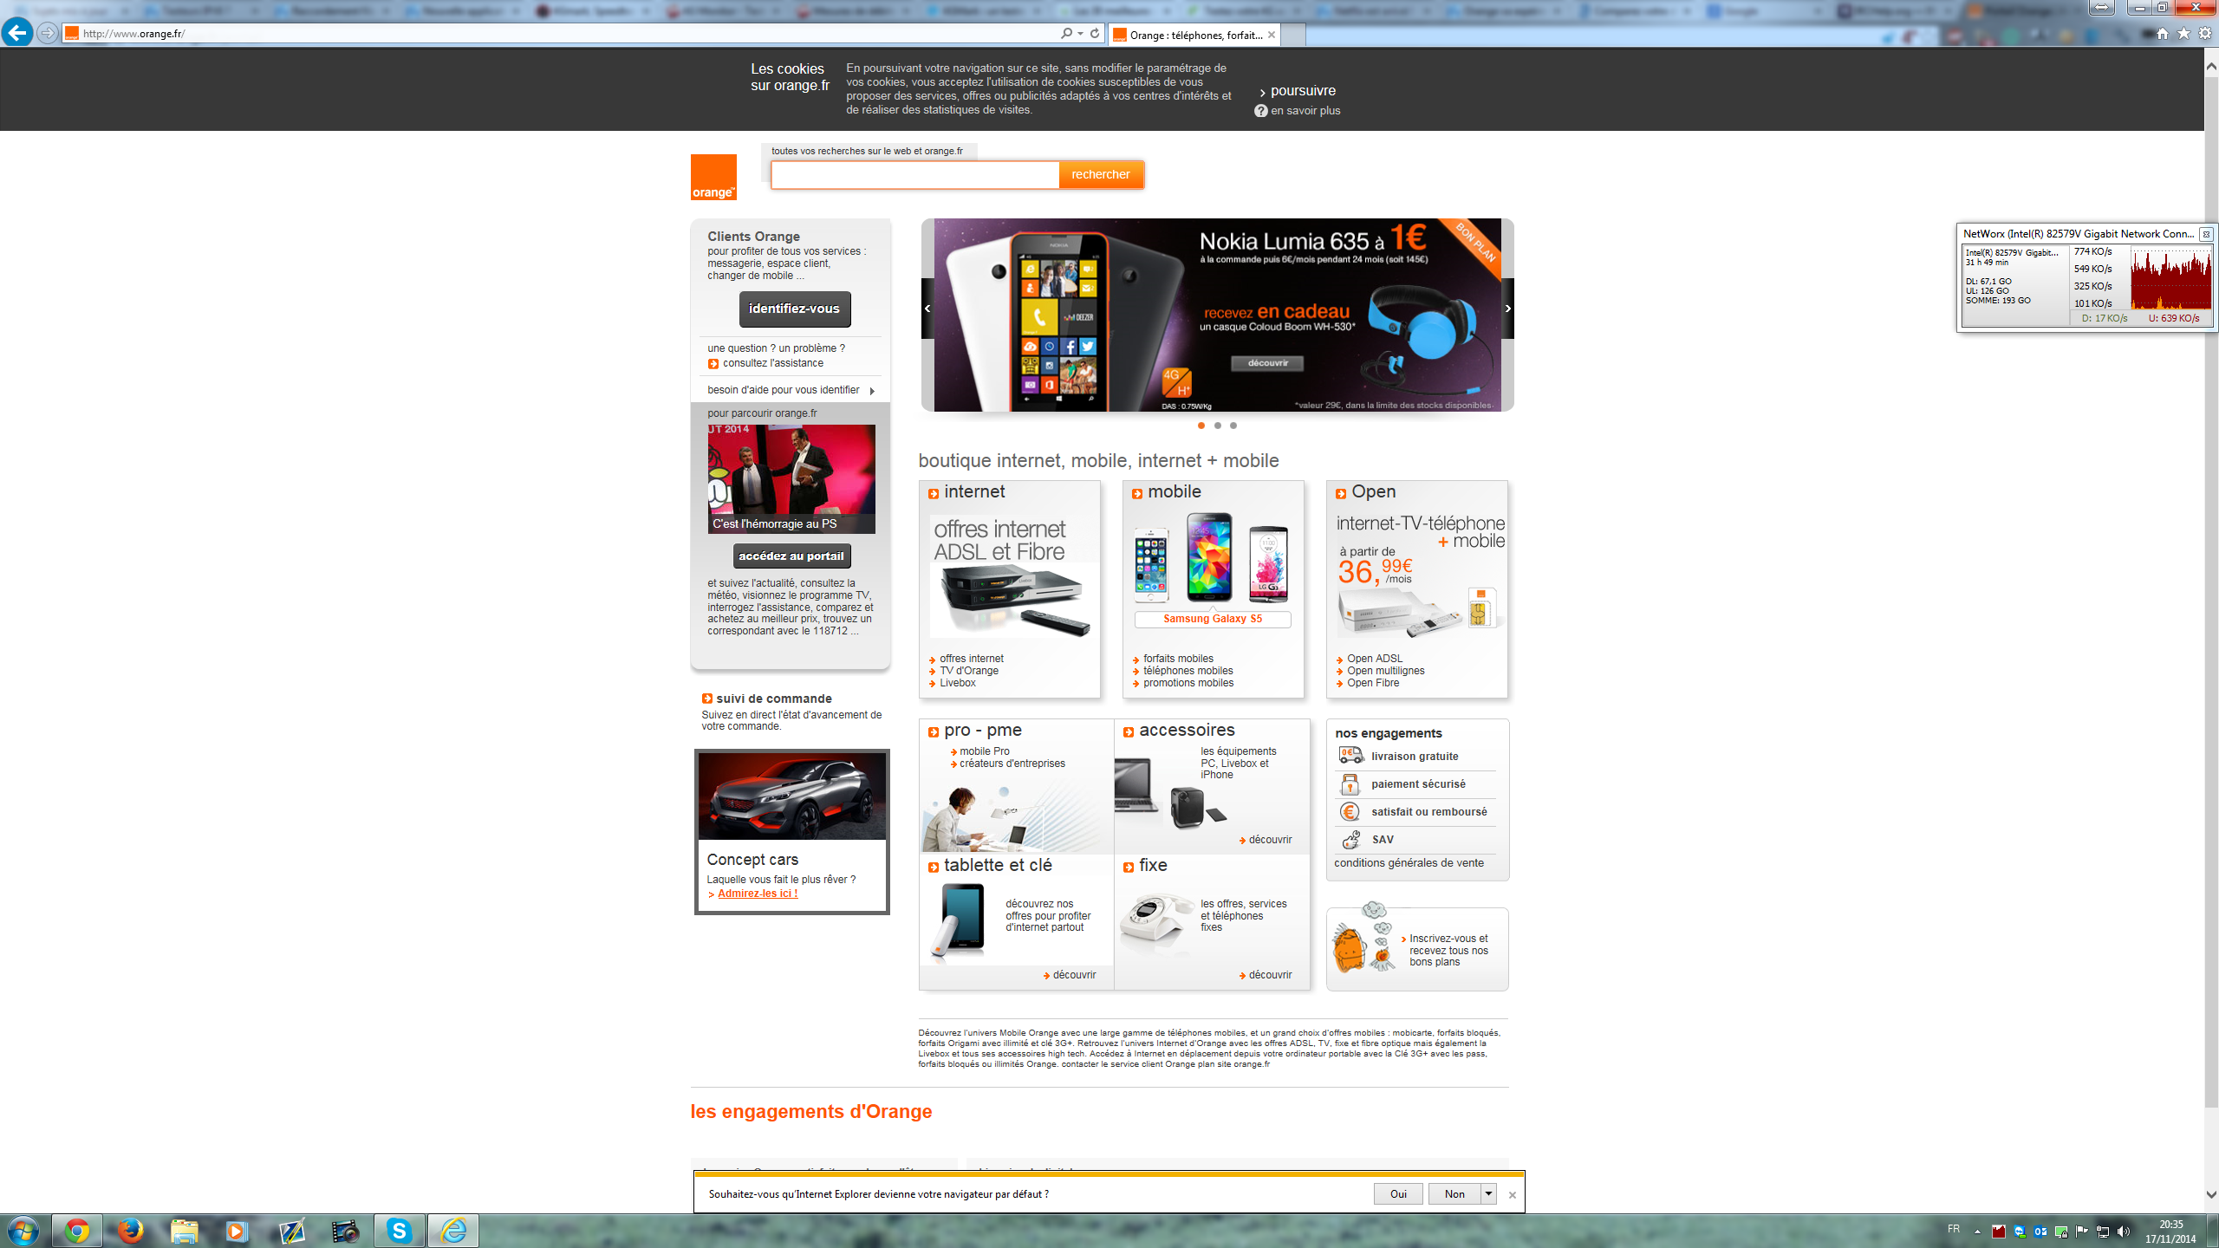The image size is (2219, 1248).
Task: Open Skype from the taskbar
Action: 399,1230
